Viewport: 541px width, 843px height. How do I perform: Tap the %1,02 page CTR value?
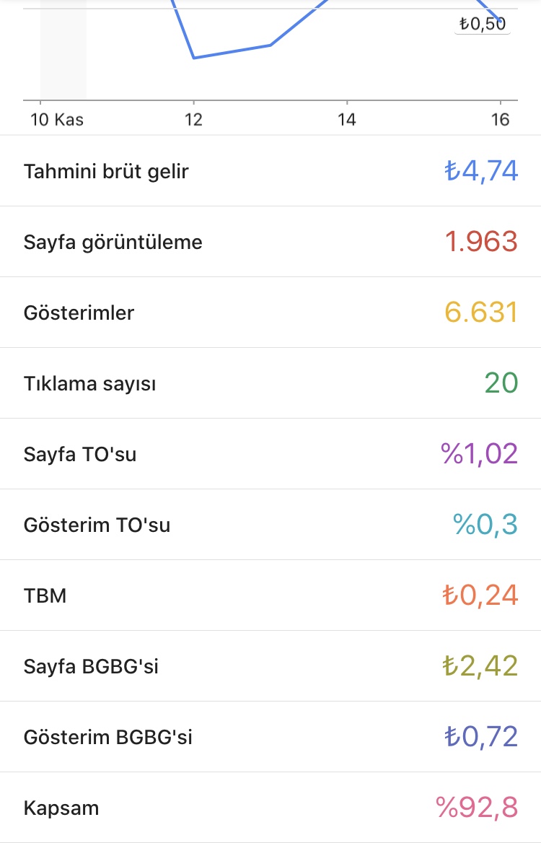[479, 454]
